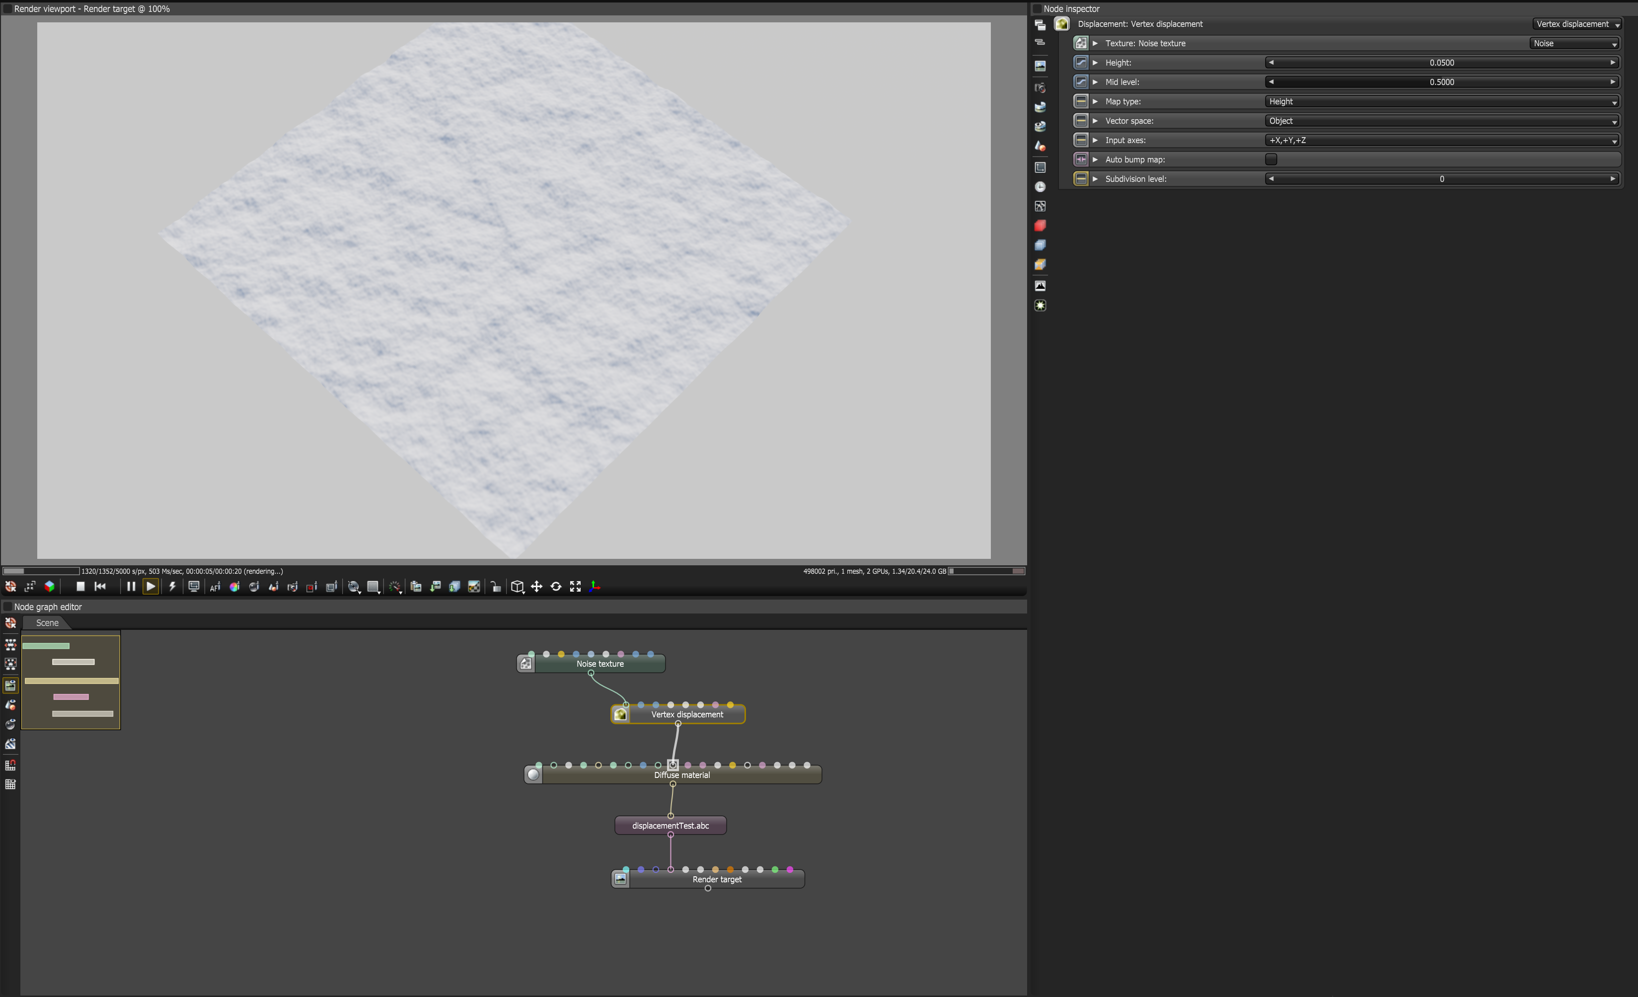Expand all nodes icon in Node inspector sidebar
Screen dimensions: 1638x997
[1041, 25]
